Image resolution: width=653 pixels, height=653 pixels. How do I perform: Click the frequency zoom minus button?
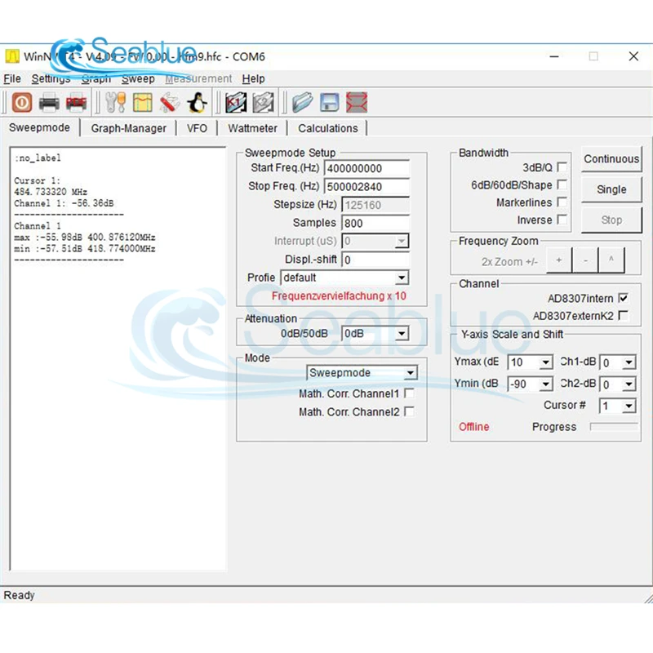click(585, 260)
